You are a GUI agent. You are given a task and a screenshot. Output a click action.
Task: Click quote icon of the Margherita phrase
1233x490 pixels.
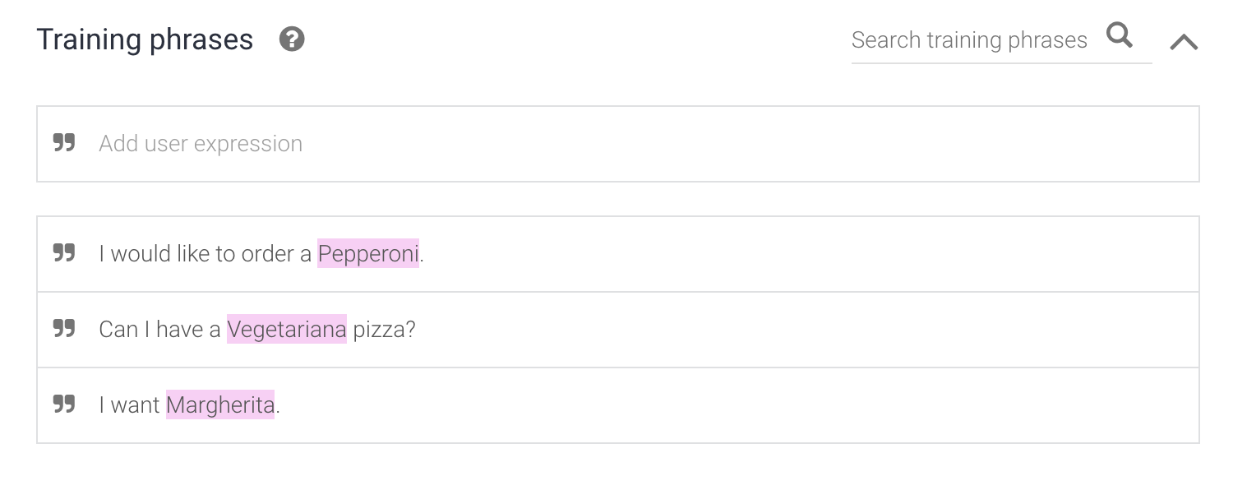(x=64, y=404)
